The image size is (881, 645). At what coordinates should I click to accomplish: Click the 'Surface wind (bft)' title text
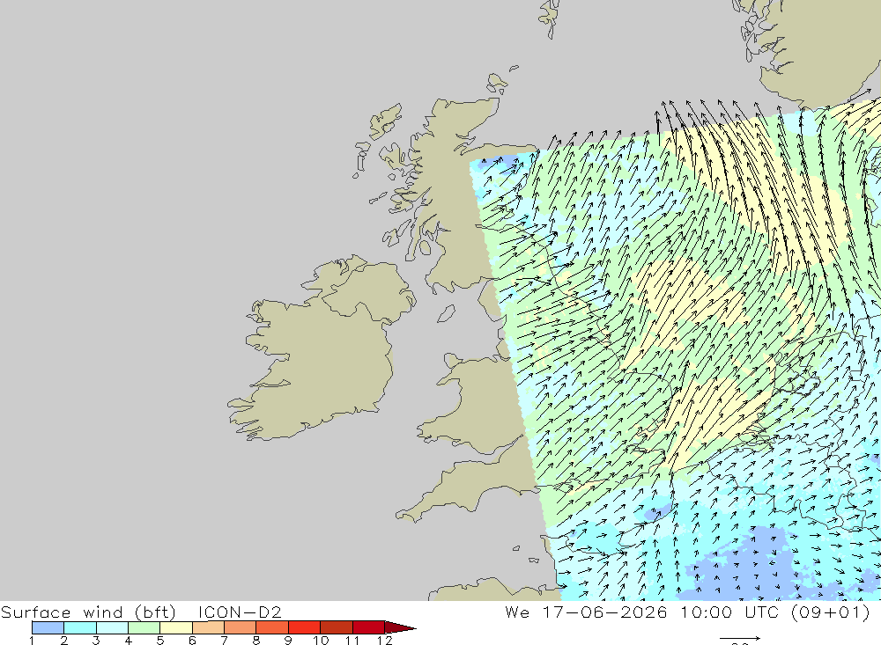(x=89, y=612)
